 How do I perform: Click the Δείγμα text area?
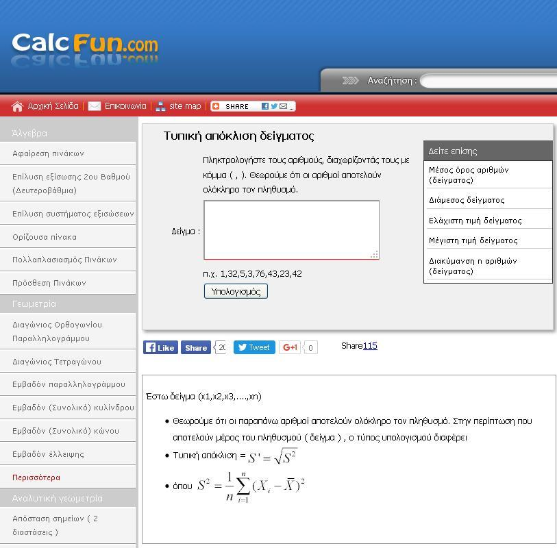[x=292, y=230]
